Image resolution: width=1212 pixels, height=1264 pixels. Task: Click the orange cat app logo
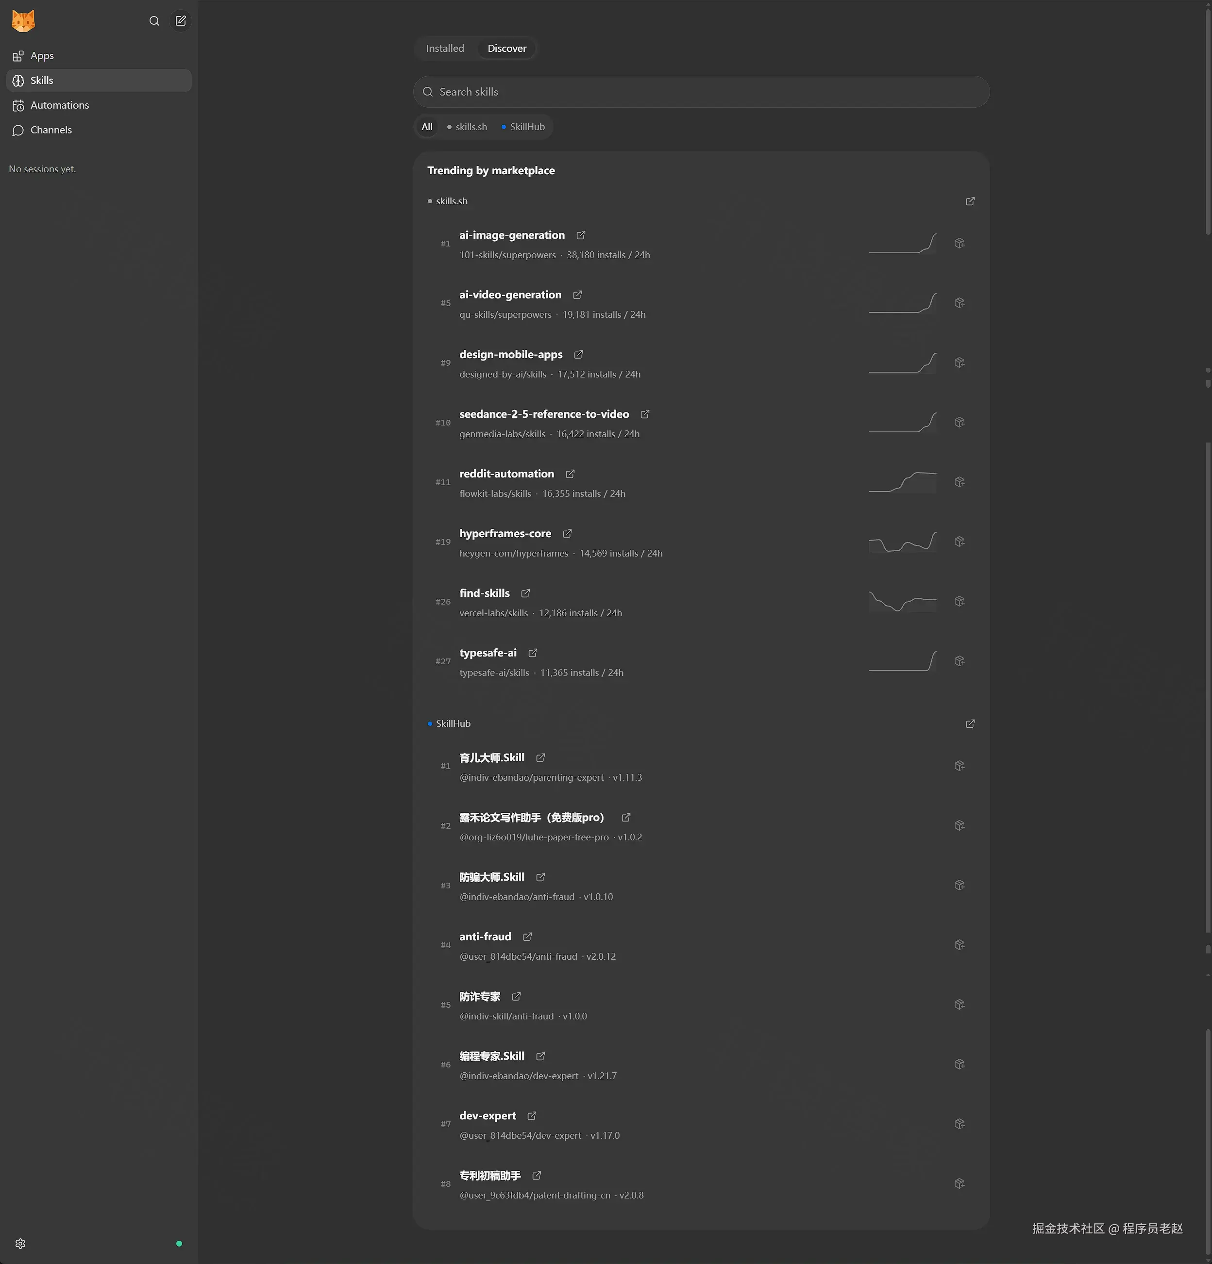point(23,21)
